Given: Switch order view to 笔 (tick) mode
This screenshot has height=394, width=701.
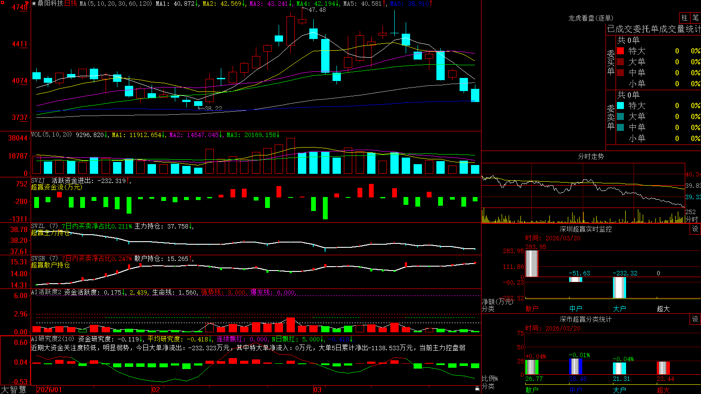Looking at the screenshot, I should point(696,18).
